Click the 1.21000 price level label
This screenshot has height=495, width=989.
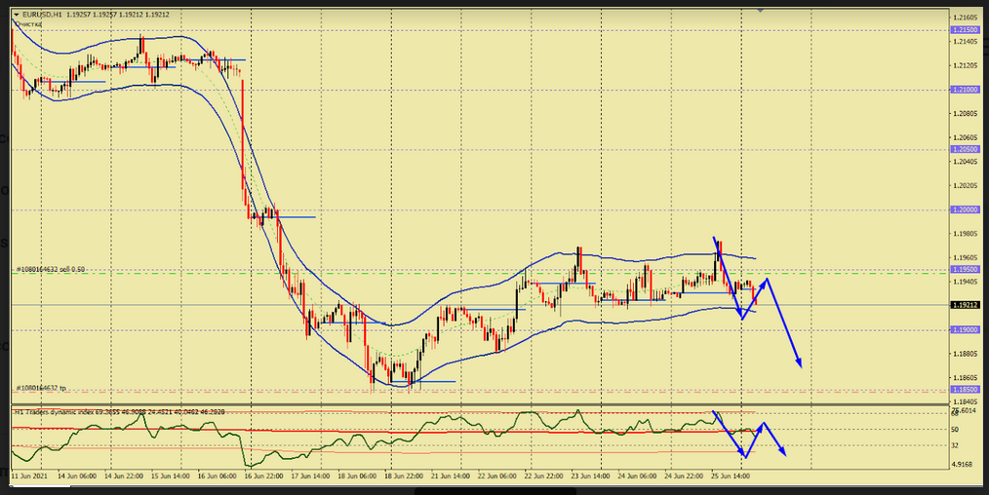[x=964, y=90]
